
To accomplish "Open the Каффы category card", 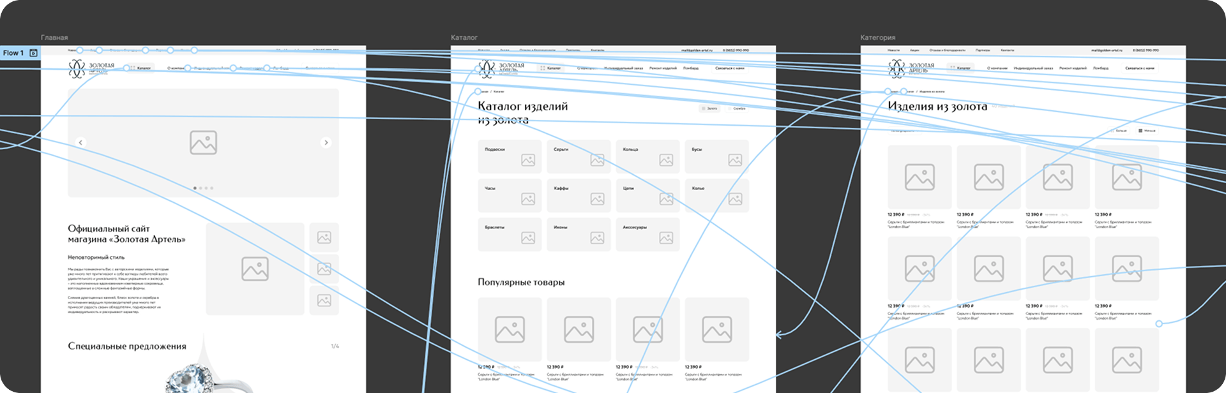I will [579, 195].
